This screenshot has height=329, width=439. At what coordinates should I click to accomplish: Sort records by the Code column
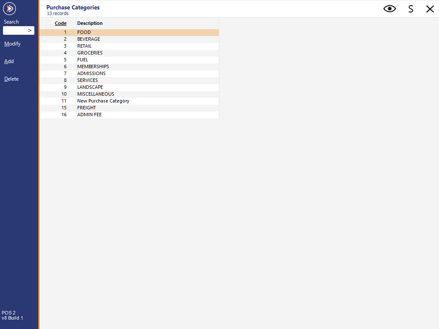tap(60, 23)
